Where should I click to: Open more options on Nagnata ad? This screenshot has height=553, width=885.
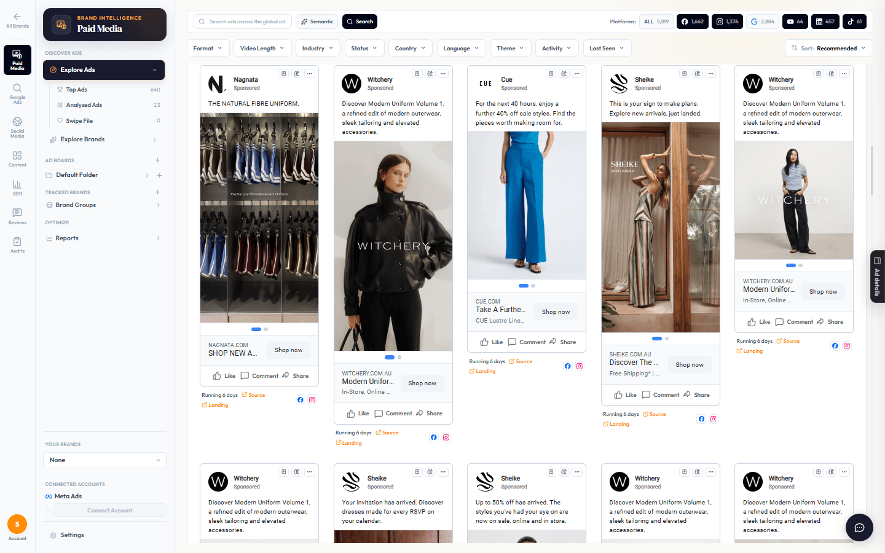pyautogui.click(x=310, y=74)
